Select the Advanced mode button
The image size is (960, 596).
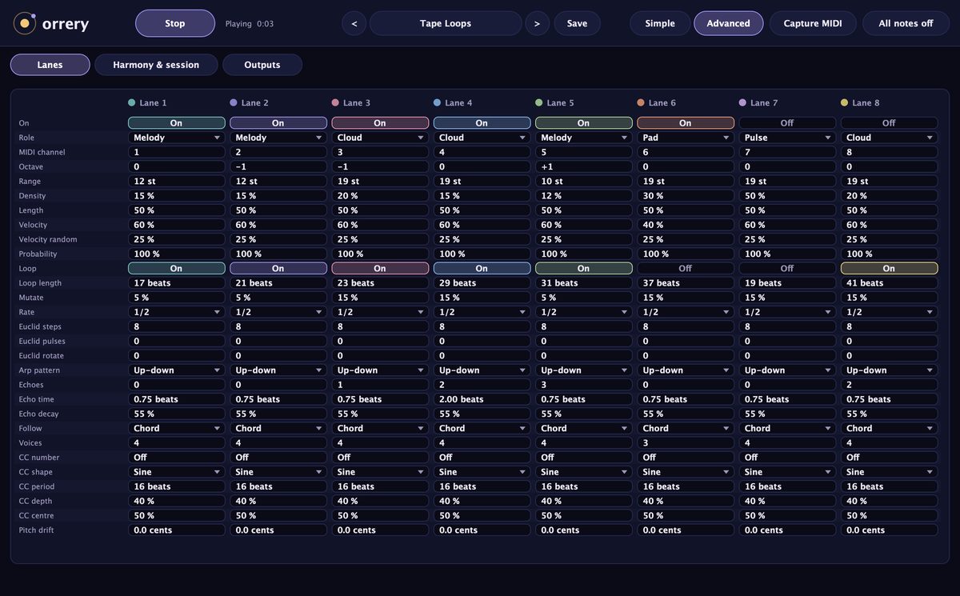click(x=728, y=23)
